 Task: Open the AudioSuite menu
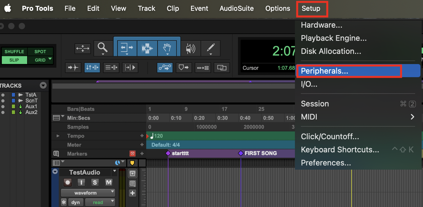click(x=237, y=9)
